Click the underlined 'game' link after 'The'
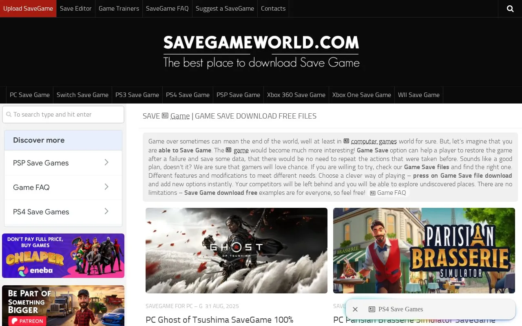This screenshot has width=522, height=326. (x=237, y=150)
